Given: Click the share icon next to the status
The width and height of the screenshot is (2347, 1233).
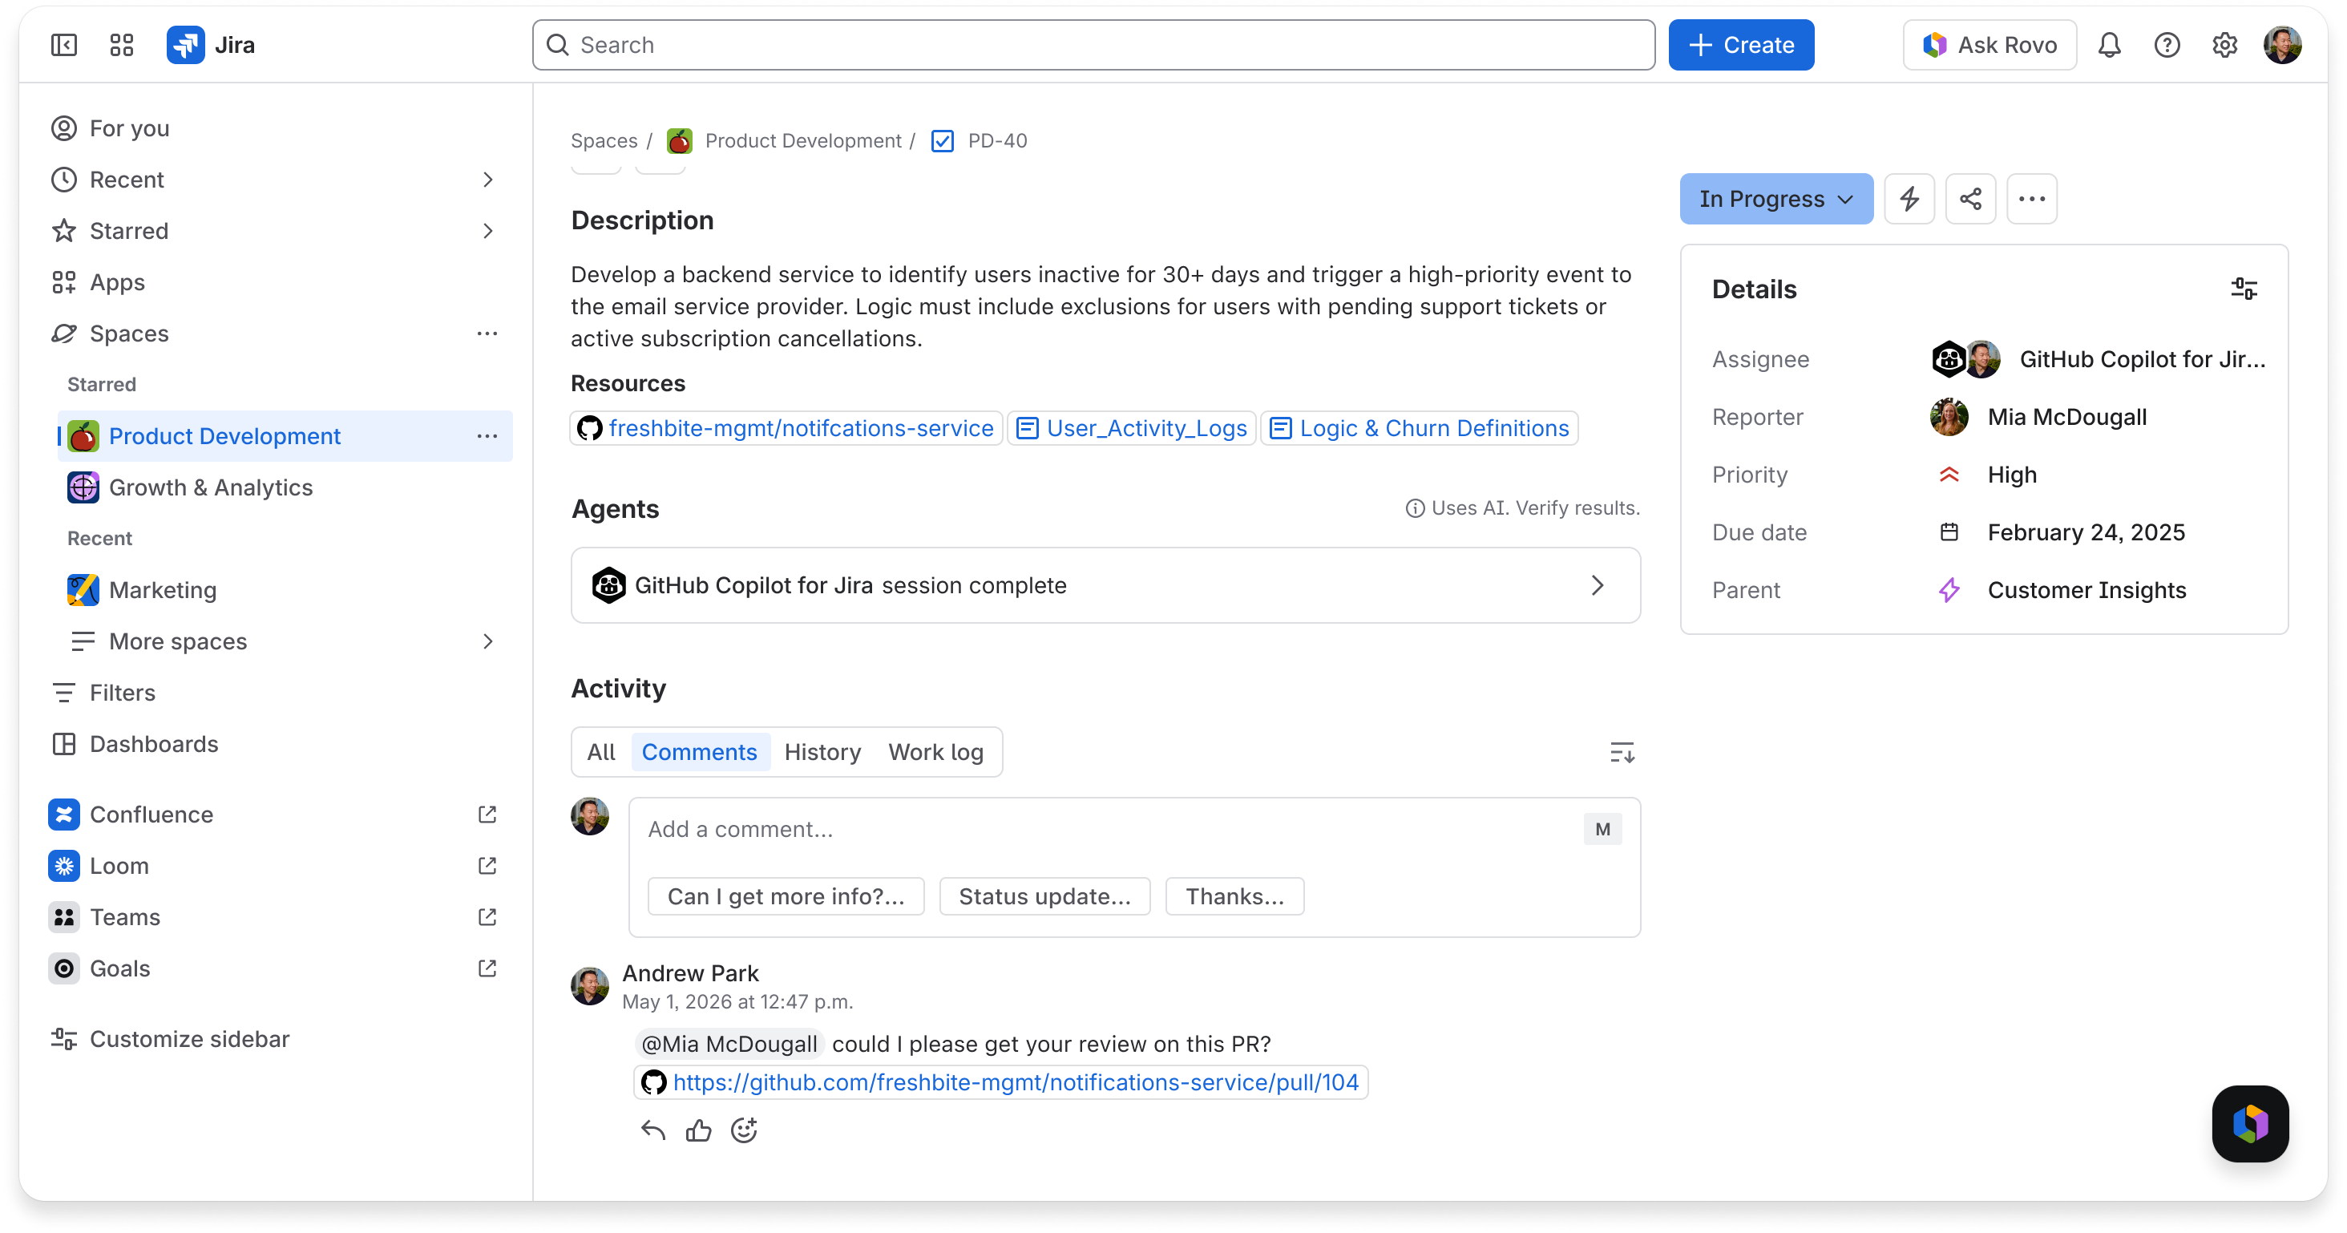Looking at the screenshot, I should [x=1969, y=199].
